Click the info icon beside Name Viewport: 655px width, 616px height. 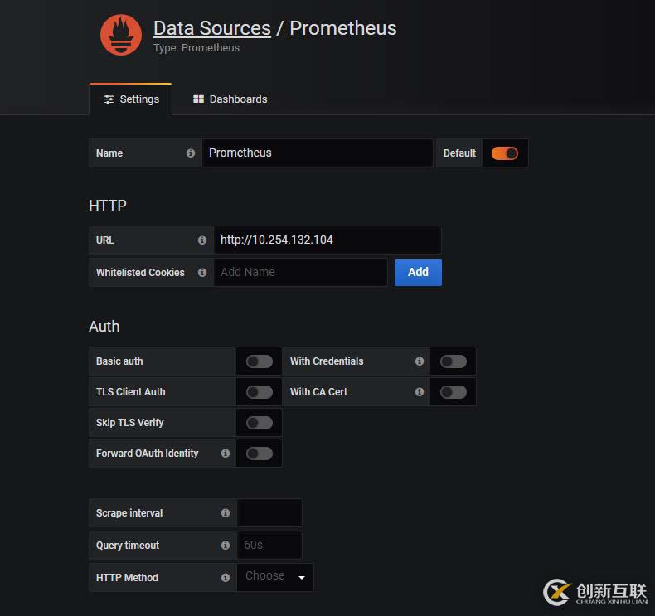tap(191, 153)
